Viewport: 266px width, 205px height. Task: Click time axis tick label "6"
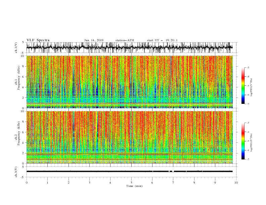[152, 183]
